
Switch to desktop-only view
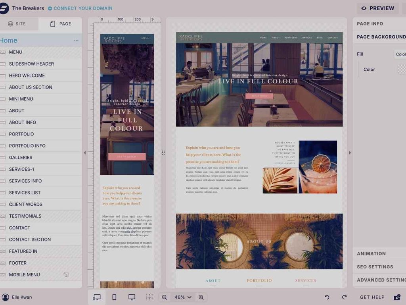pos(132,297)
